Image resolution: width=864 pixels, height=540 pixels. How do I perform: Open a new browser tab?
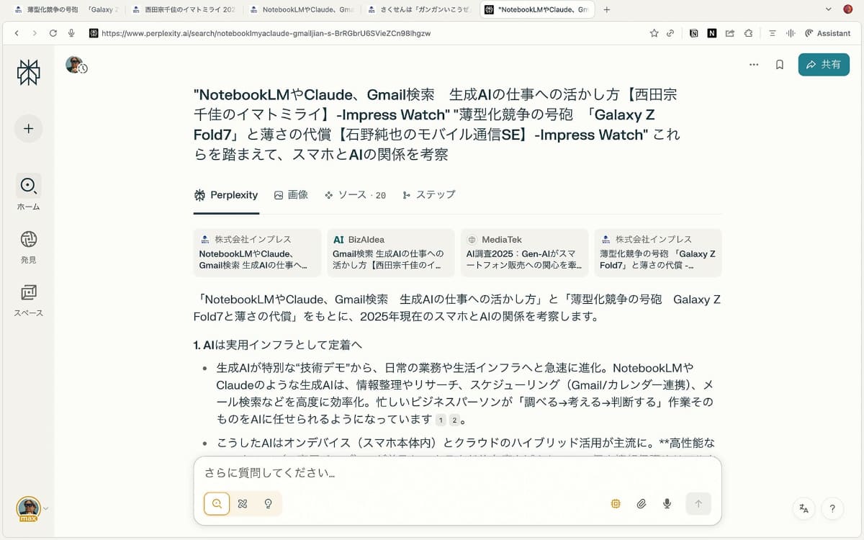point(606,10)
